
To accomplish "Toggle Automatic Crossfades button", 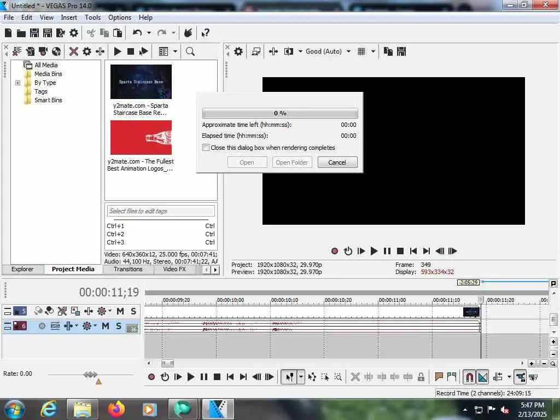I will [483, 377].
